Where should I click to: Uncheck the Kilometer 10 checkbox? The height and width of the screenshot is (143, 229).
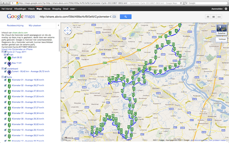(x=5, y=130)
